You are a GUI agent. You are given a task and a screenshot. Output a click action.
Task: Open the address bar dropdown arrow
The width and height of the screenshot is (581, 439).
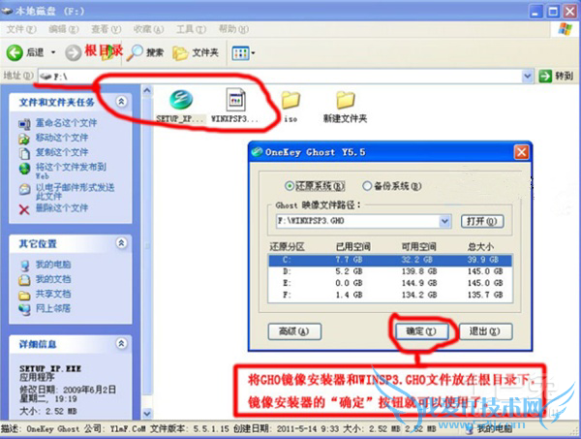[x=527, y=76]
